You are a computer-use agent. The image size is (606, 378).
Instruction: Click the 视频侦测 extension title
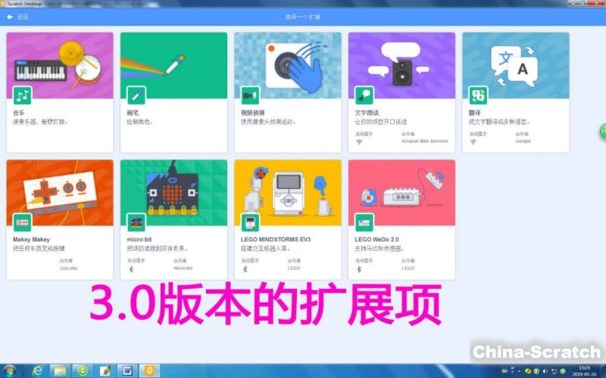click(253, 113)
